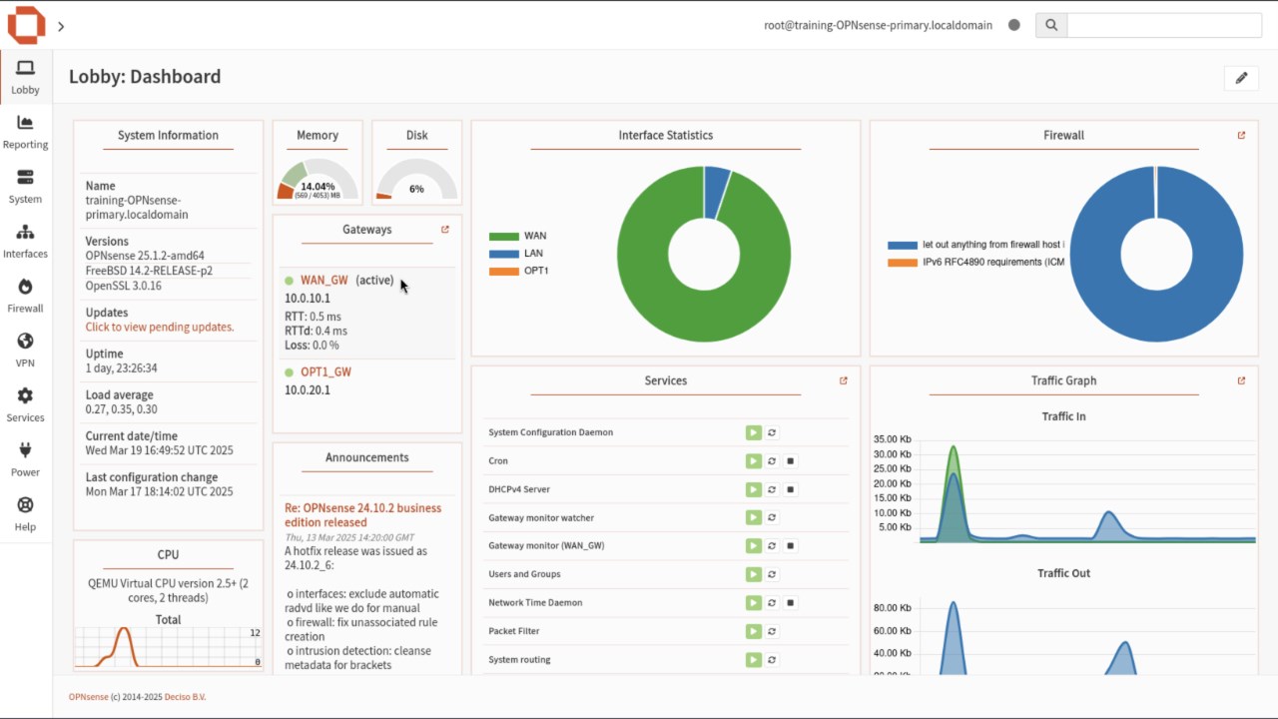Click the Memory usage gauge
This screenshot has width=1278, height=719.
tap(318, 180)
